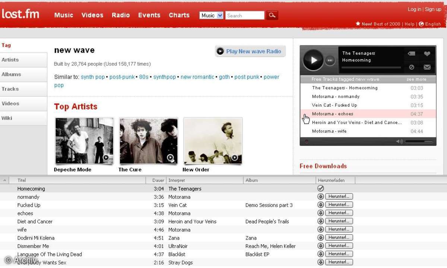Share the track using the envelope icon
447x268 pixels.
(x=427, y=67)
